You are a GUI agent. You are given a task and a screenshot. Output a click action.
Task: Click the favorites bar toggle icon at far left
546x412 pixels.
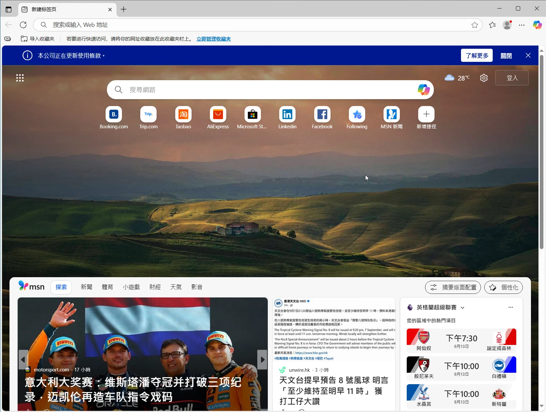[x=8, y=39]
